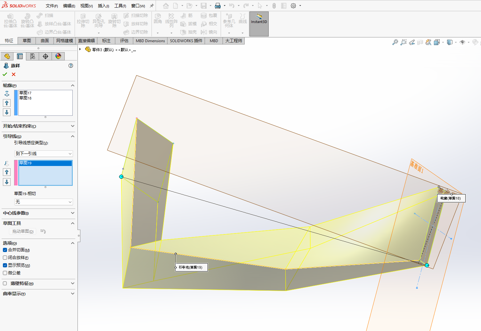
Task: Open the PropertyManager tab icon
Action: point(20,56)
